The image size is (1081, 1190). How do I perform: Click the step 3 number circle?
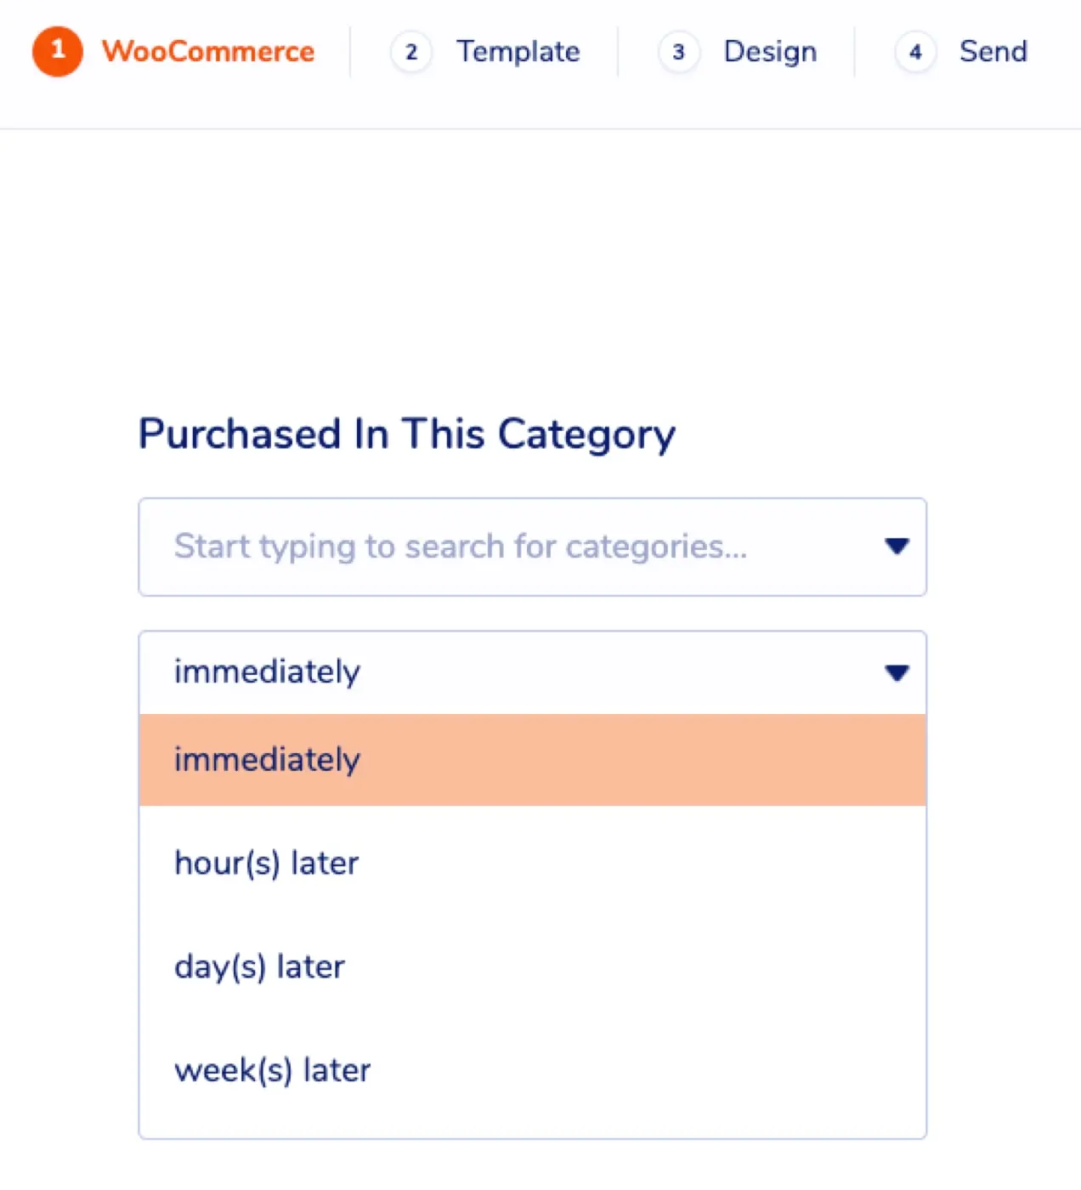pos(678,52)
